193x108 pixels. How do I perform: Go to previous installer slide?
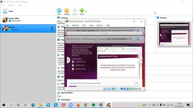point(68,60)
